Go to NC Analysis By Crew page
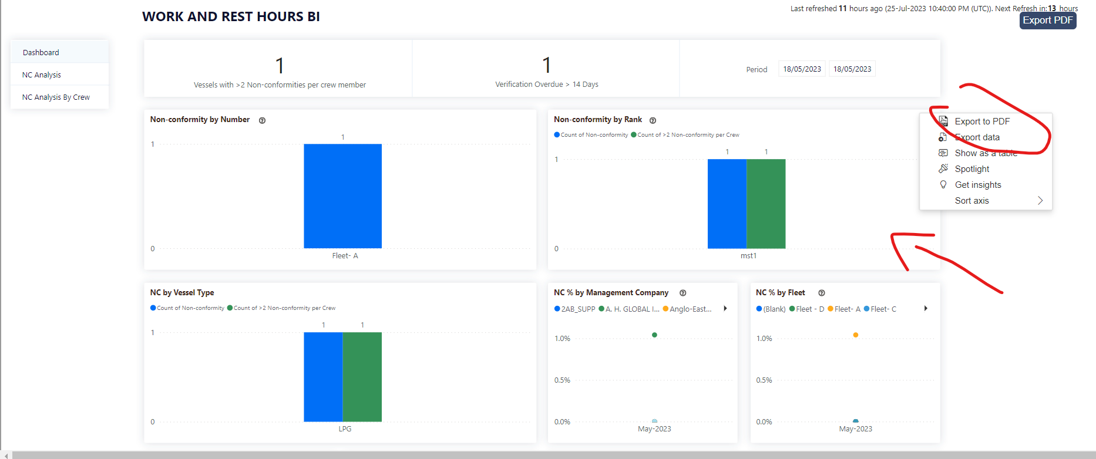1096x459 pixels. pos(59,97)
